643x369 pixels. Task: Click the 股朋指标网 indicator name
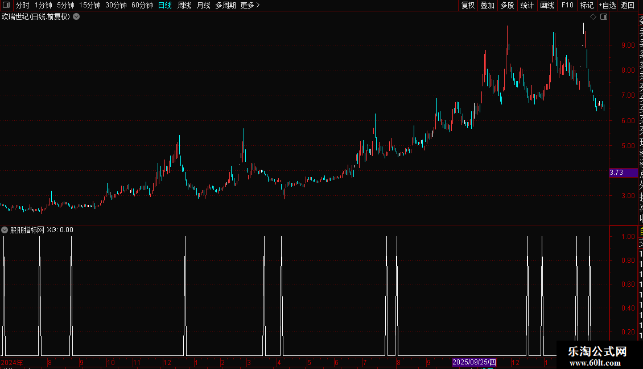coord(27,230)
